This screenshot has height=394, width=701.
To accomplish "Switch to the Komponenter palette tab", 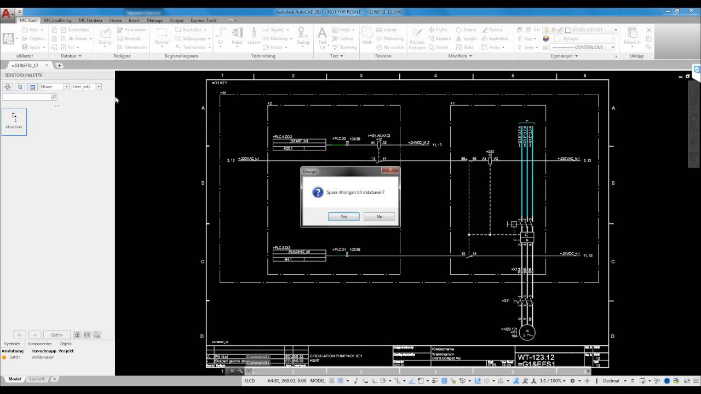I will point(40,344).
